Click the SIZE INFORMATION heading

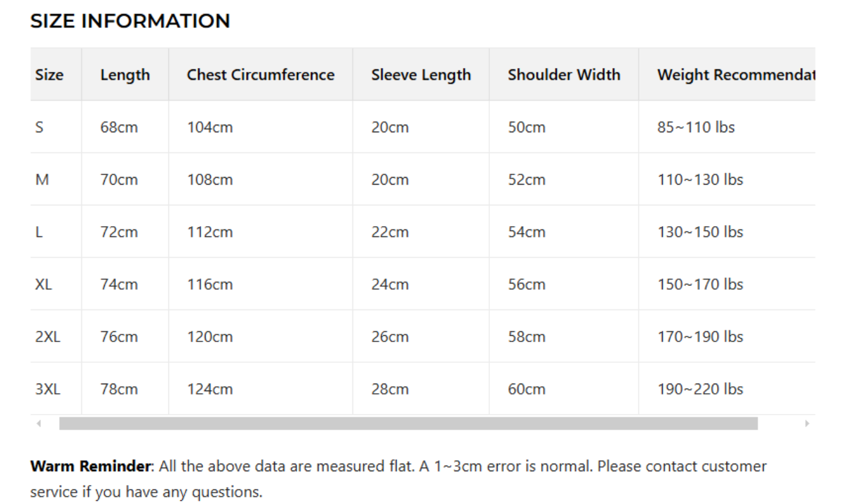coord(130,21)
